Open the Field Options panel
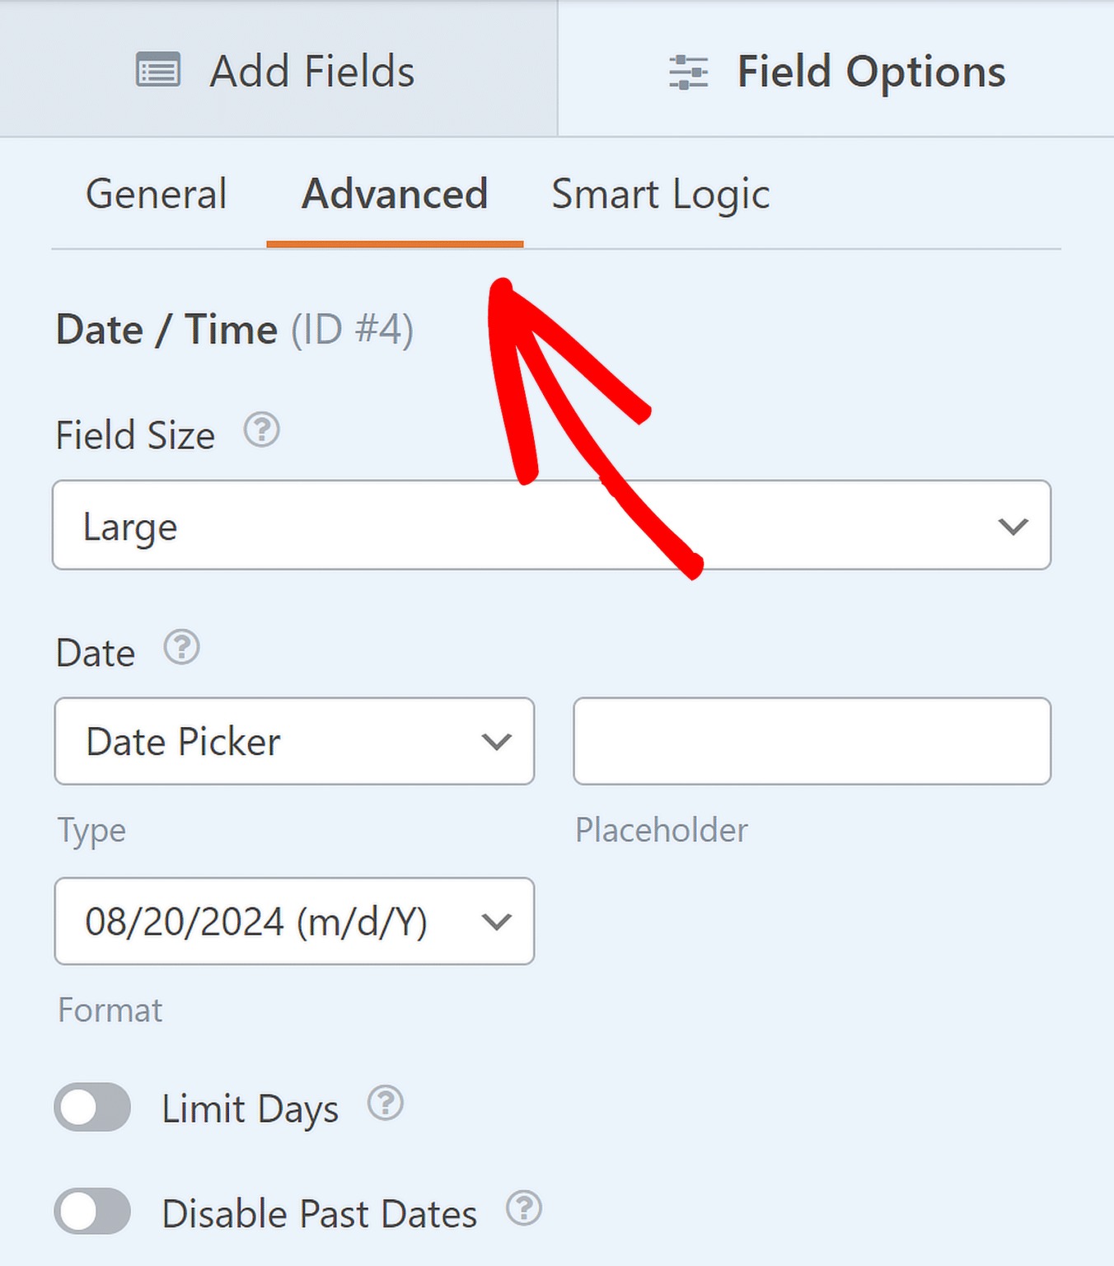This screenshot has width=1114, height=1266. click(x=871, y=72)
